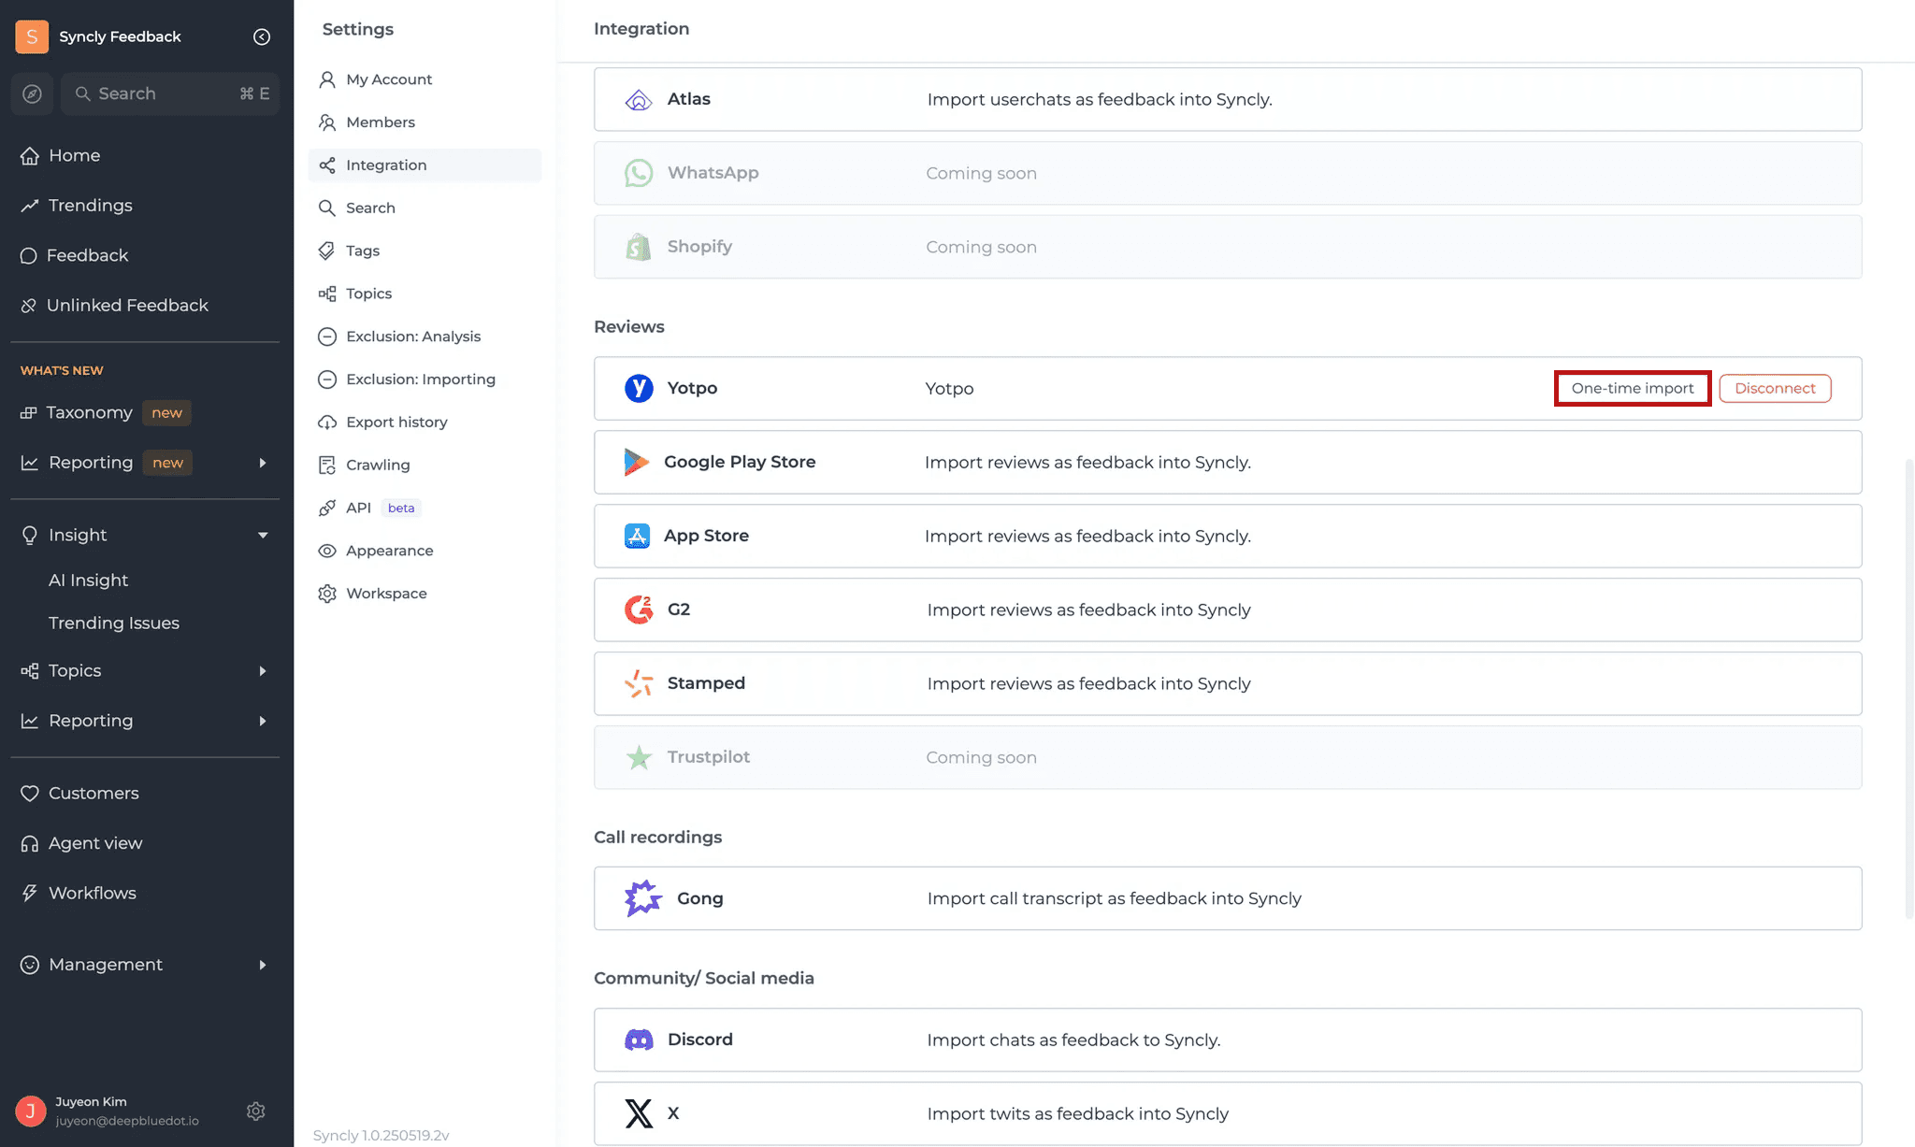Open the X integration row
1915x1147 pixels.
[x=1228, y=1113]
